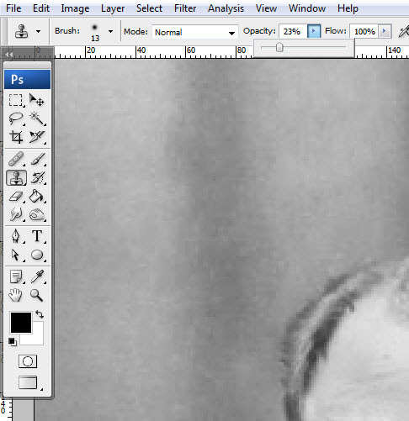The image size is (409, 421).
Task: Select the Magic Wand tool
Action: [38, 118]
